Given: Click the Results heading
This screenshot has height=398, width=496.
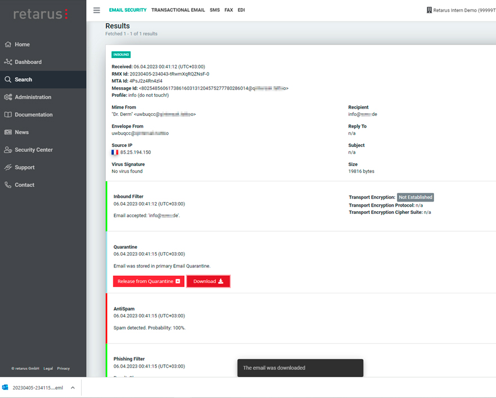Looking at the screenshot, I should click(117, 26).
